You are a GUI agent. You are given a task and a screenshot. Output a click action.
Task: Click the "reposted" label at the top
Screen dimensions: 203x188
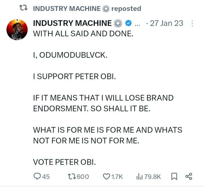[126, 8]
